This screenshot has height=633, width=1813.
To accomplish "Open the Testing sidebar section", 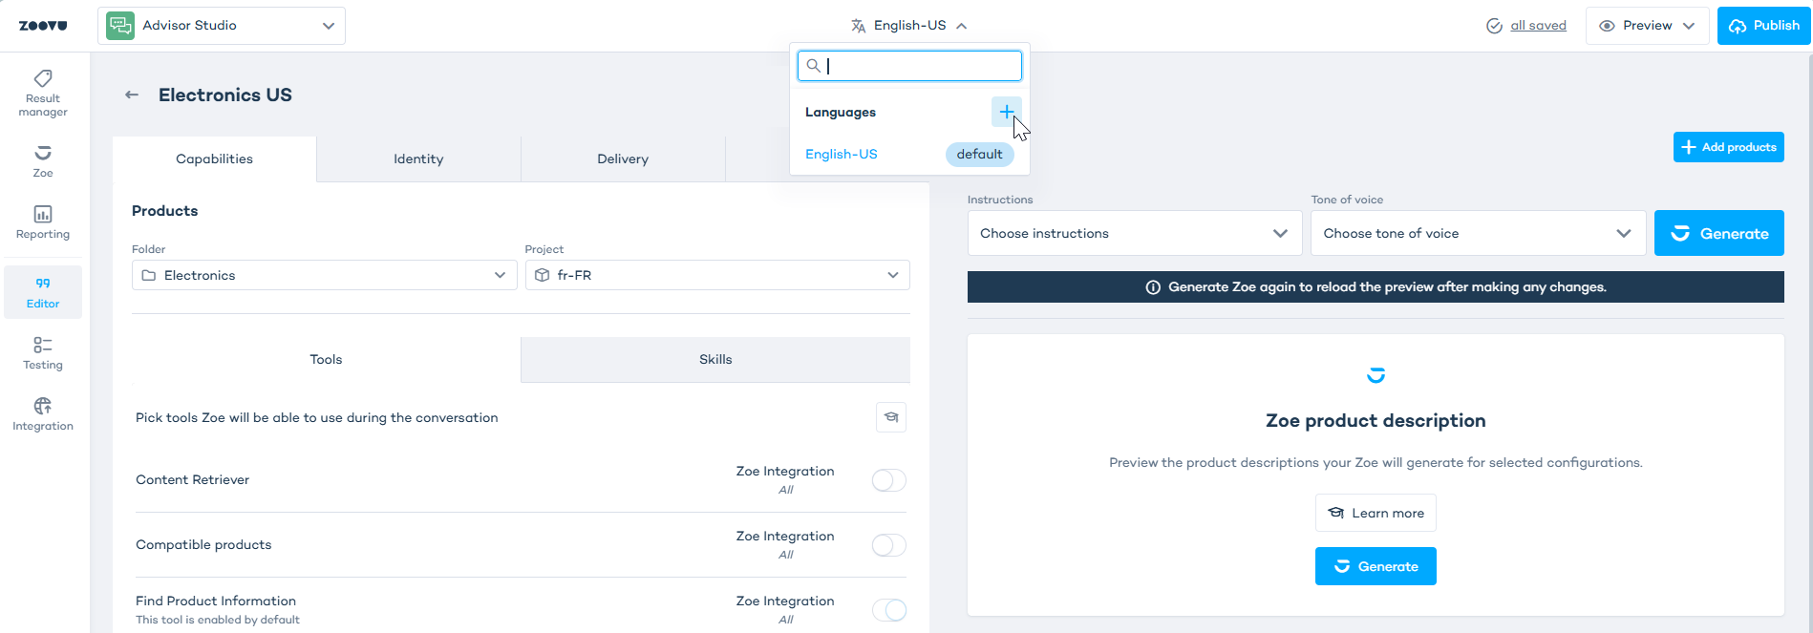I will pos(43,353).
